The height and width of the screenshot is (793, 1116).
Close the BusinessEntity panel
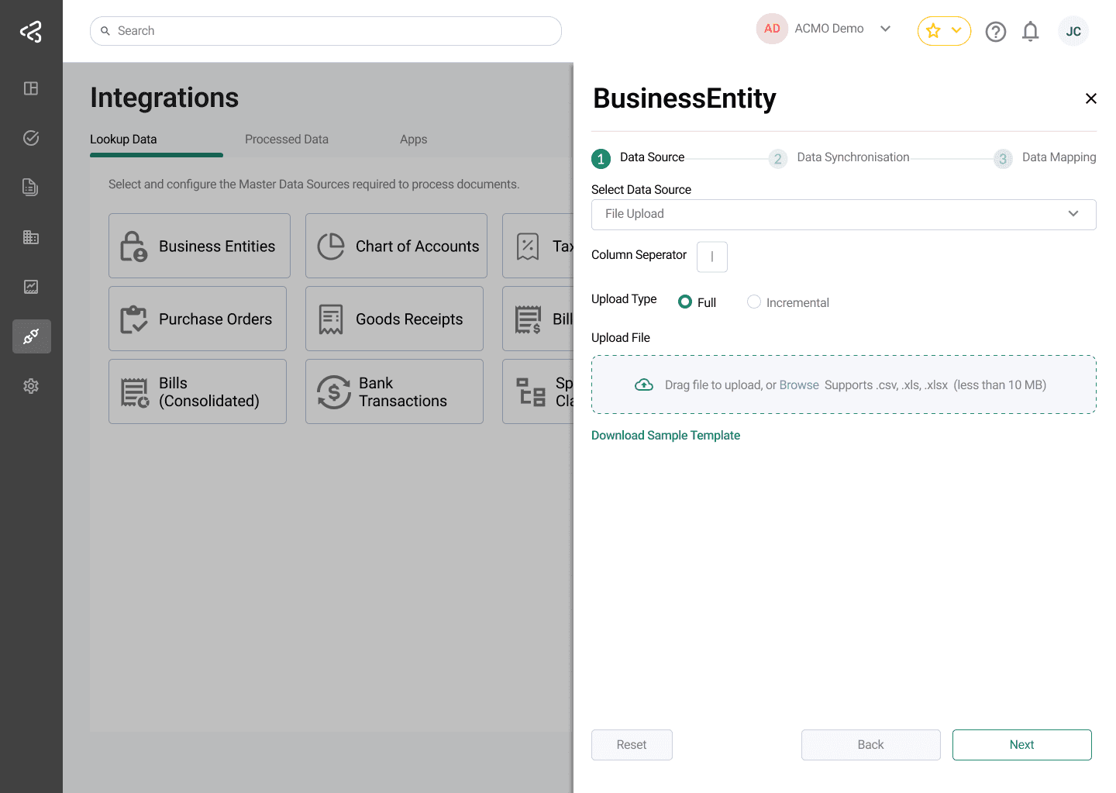pos(1090,98)
